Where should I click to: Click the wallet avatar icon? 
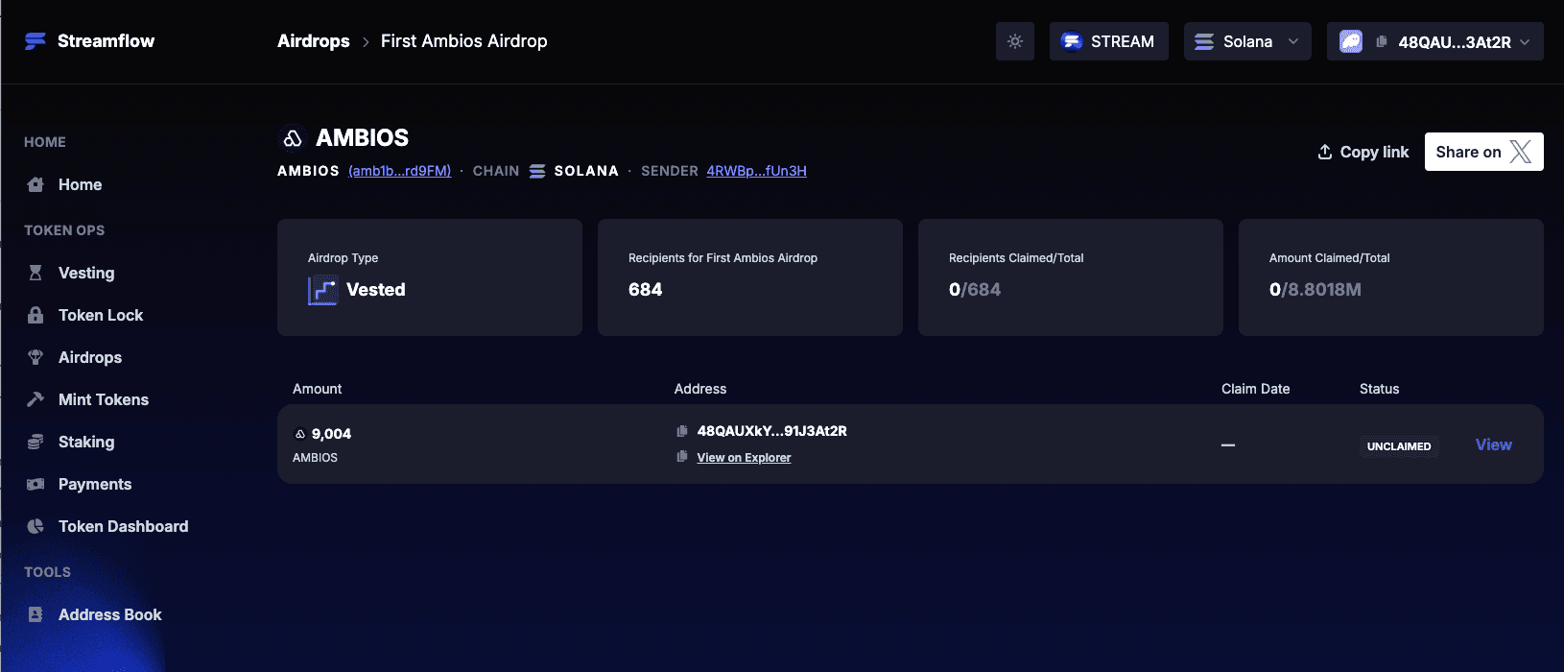[1351, 41]
